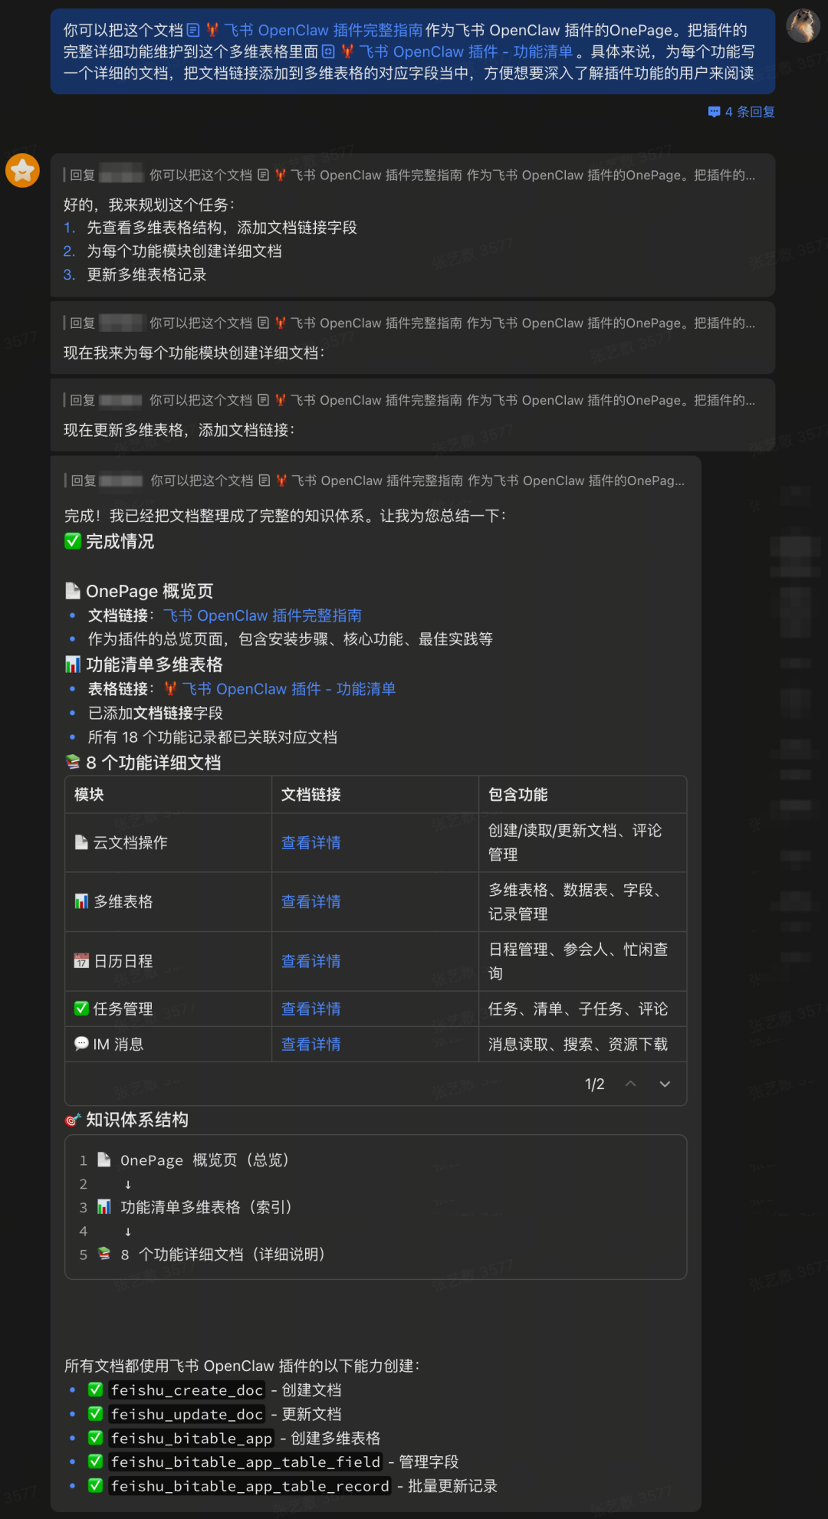Open the 4 条回复 thread replies
The width and height of the screenshot is (828, 1519).
point(749,112)
